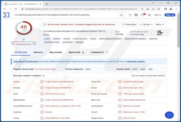Open the upload file icon
The image size is (181, 122).
tap(130, 15)
